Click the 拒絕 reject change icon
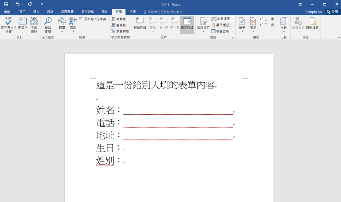The width and height of the screenshot is (341, 202). tap(253, 24)
